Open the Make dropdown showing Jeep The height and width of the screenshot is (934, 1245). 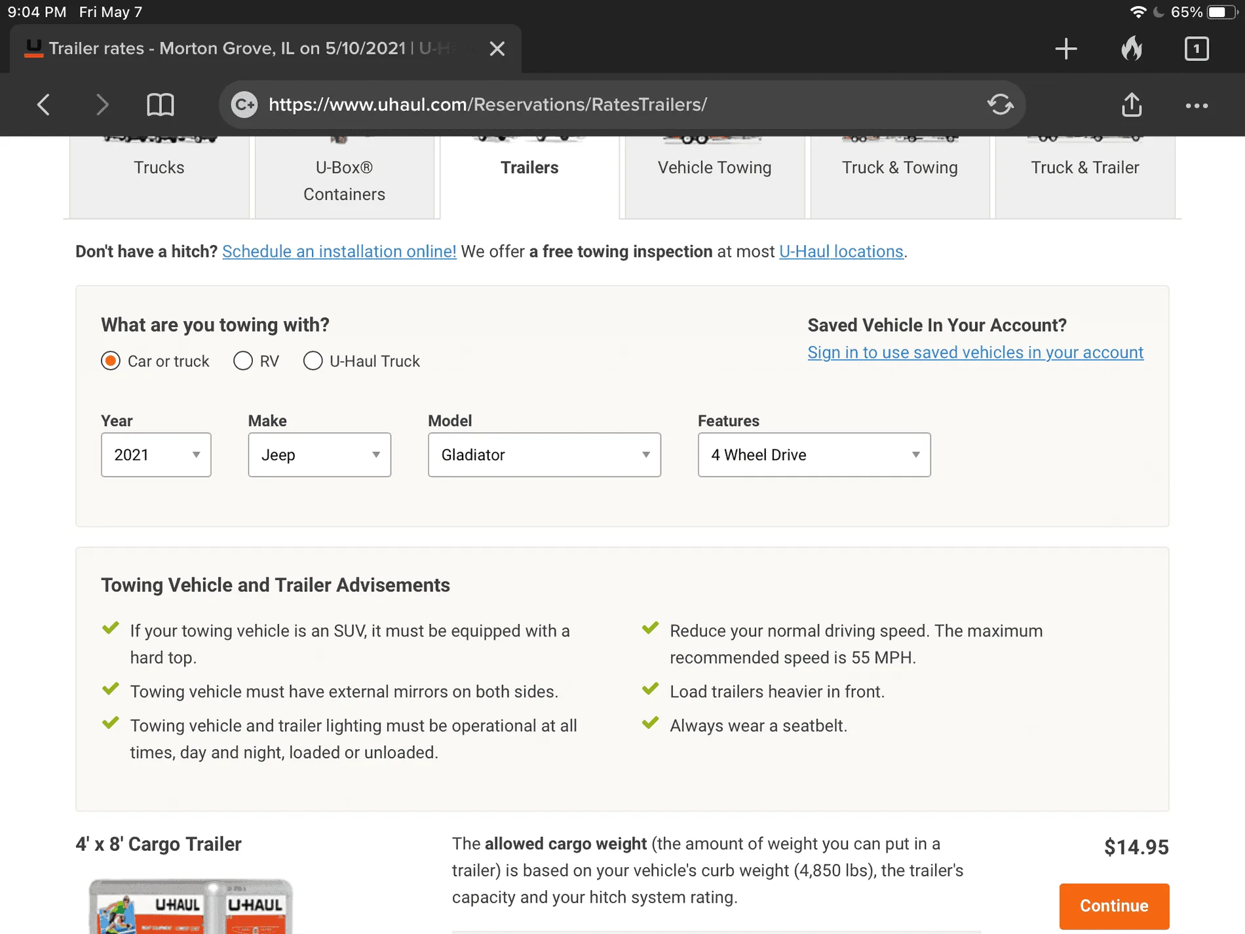tap(320, 455)
